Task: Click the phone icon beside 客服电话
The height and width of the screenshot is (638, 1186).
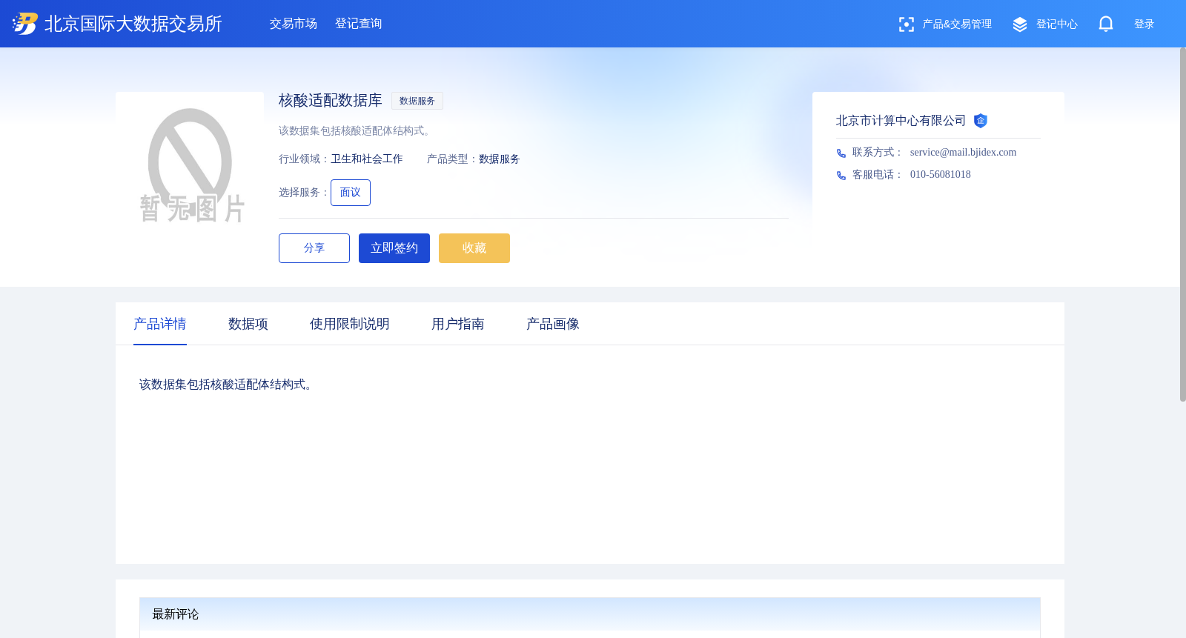Action: [x=841, y=176]
